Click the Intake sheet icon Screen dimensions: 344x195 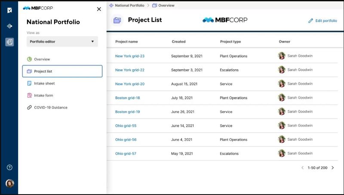click(x=29, y=83)
